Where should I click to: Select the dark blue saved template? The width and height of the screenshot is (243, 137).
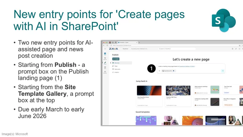(216, 120)
